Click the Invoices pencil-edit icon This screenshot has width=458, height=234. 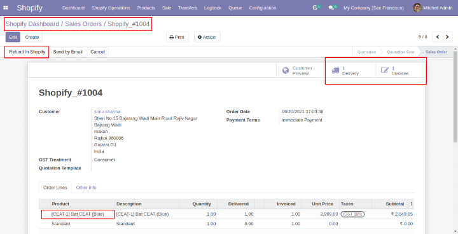click(385, 70)
